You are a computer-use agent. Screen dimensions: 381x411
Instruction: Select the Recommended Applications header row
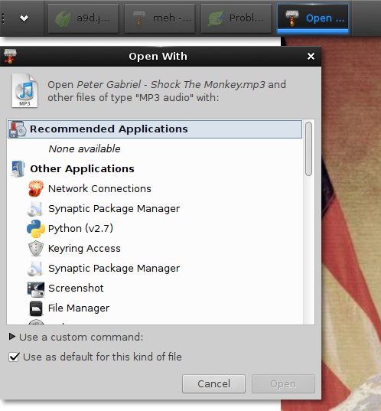pyautogui.click(x=155, y=129)
